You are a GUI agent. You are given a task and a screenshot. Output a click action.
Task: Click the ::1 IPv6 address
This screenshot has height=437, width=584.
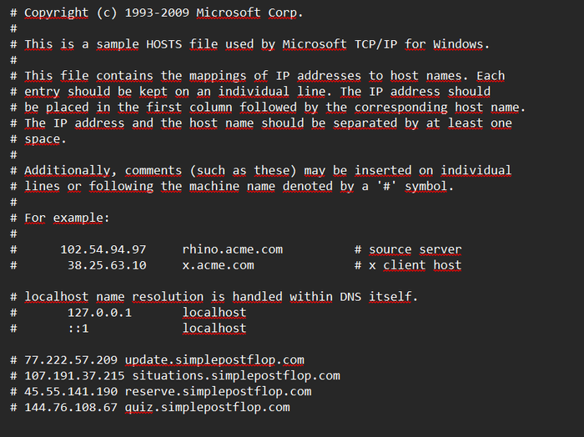(78, 329)
